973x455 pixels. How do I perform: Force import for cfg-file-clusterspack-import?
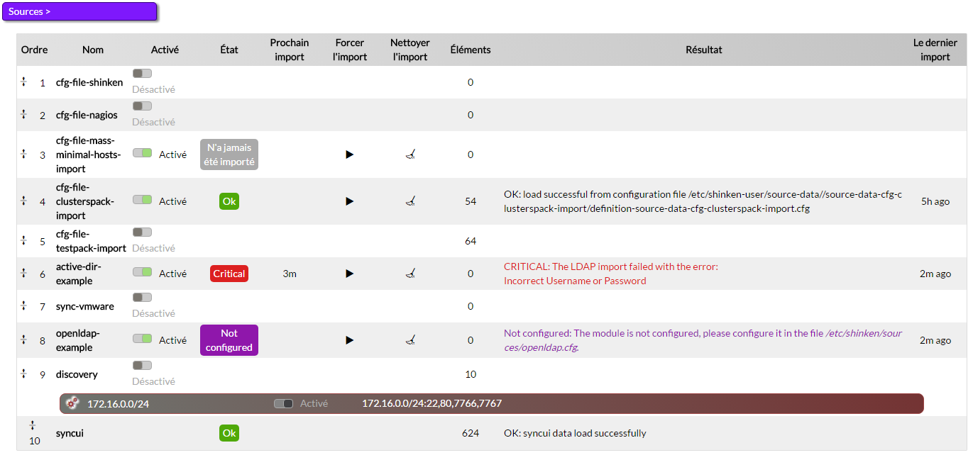(x=349, y=201)
